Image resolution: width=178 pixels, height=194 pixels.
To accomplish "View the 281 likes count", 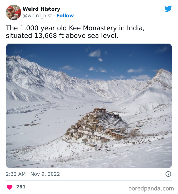I will click(x=21, y=187).
